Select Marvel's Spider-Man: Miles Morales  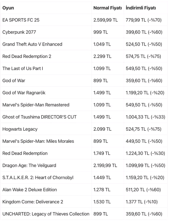coord(38,141)
